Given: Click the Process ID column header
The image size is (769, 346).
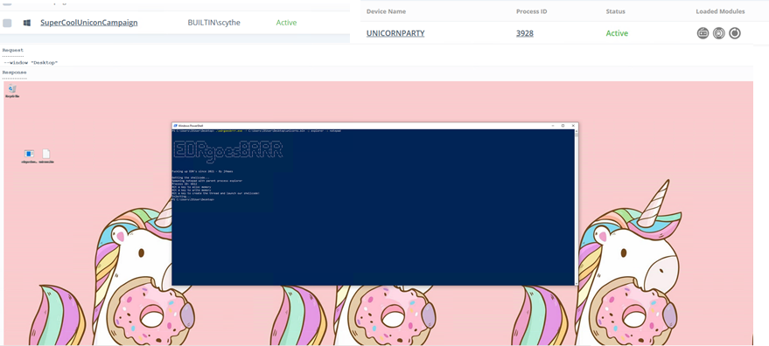Looking at the screenshot, I should tap(532, 11).
